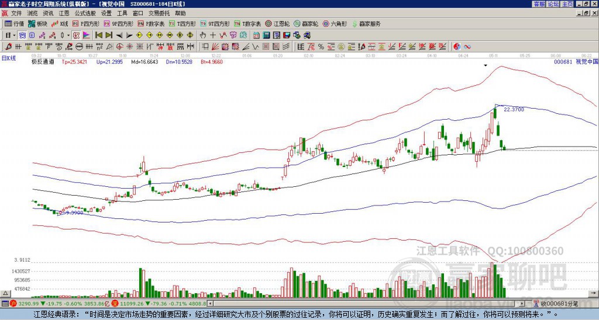Click the Dn=10.5528 value
This screenshot has width=599, height=320.
[179, 61]
